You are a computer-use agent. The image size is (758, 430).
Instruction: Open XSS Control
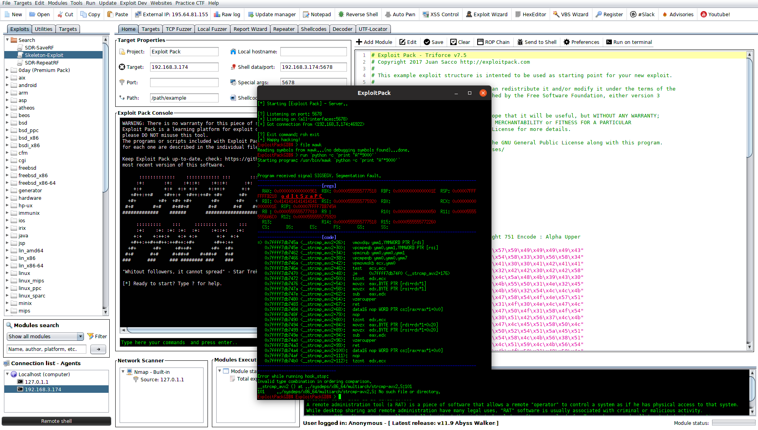[x=440, y=14]
